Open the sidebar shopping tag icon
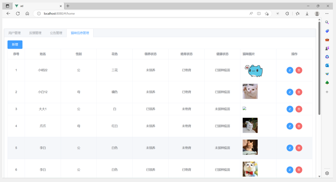336x182 pixels. pyautogui.click(x=327, y=31)
